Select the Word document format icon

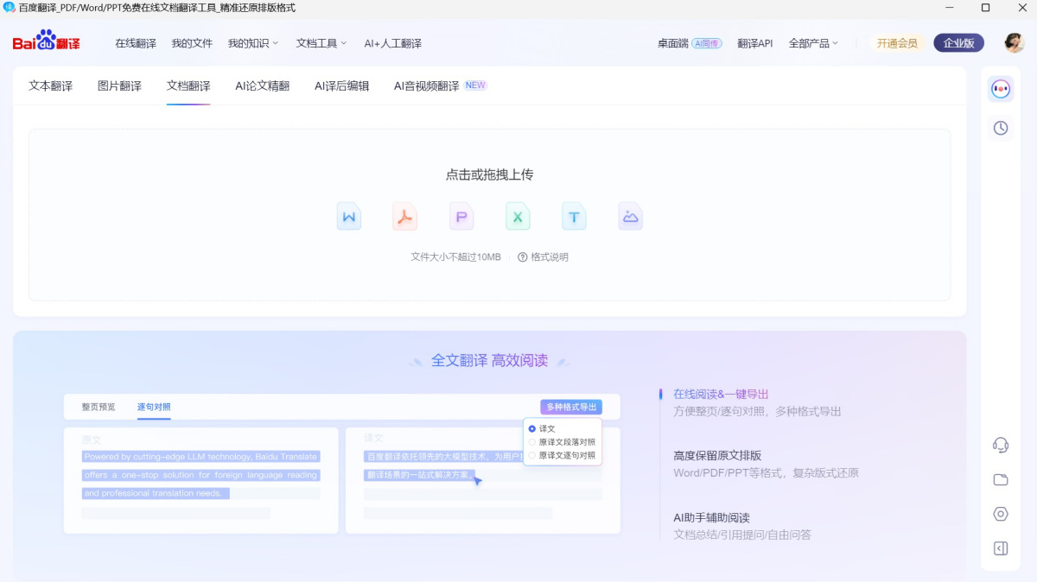[349, 216]
